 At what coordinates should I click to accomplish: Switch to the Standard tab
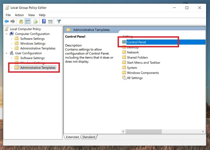coord(89,137)
